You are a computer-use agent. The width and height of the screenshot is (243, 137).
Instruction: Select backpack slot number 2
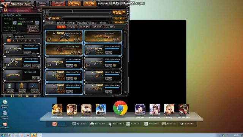tap(13, 41)
